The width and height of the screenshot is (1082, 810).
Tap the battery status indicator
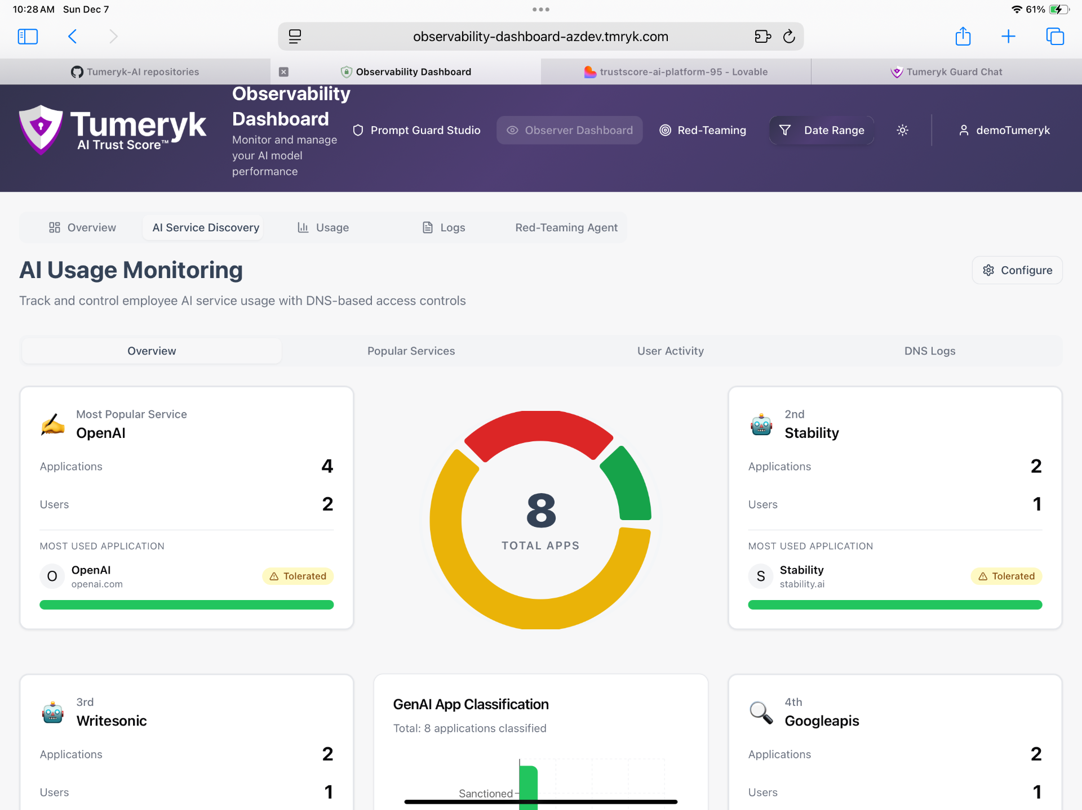click(x=1059, y=10)
